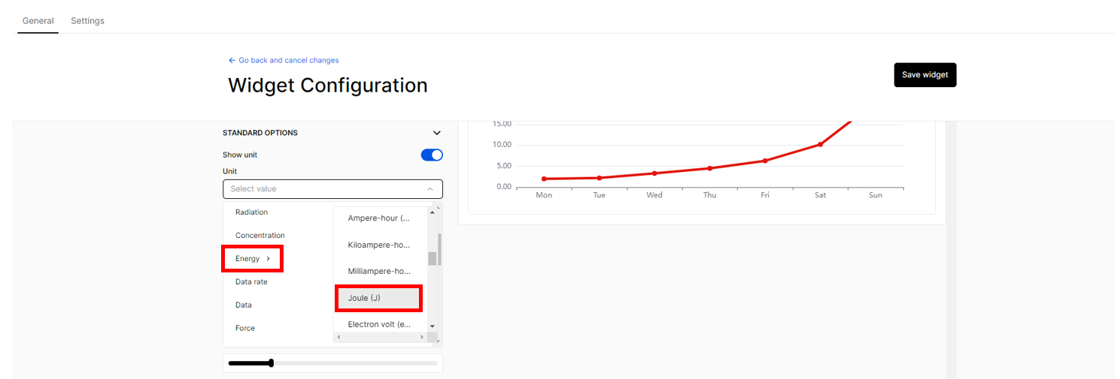The image size is (1120, 379).
Task: Choose the Radiation unit category
Action: pos(251,212)
